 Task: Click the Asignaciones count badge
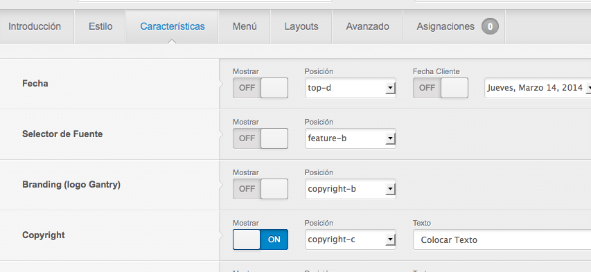coord(490,26)
